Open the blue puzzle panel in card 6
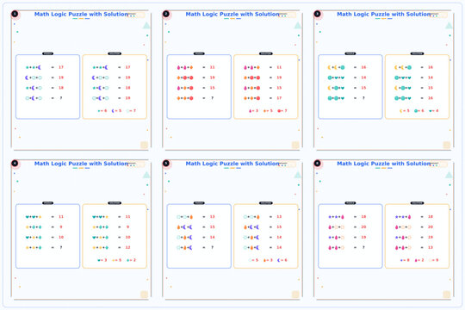 pyautogui.click(x=350, y=236)
